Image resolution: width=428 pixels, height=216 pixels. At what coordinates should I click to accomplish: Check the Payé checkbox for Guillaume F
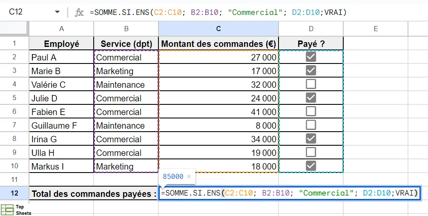click(x=310, y=125)
